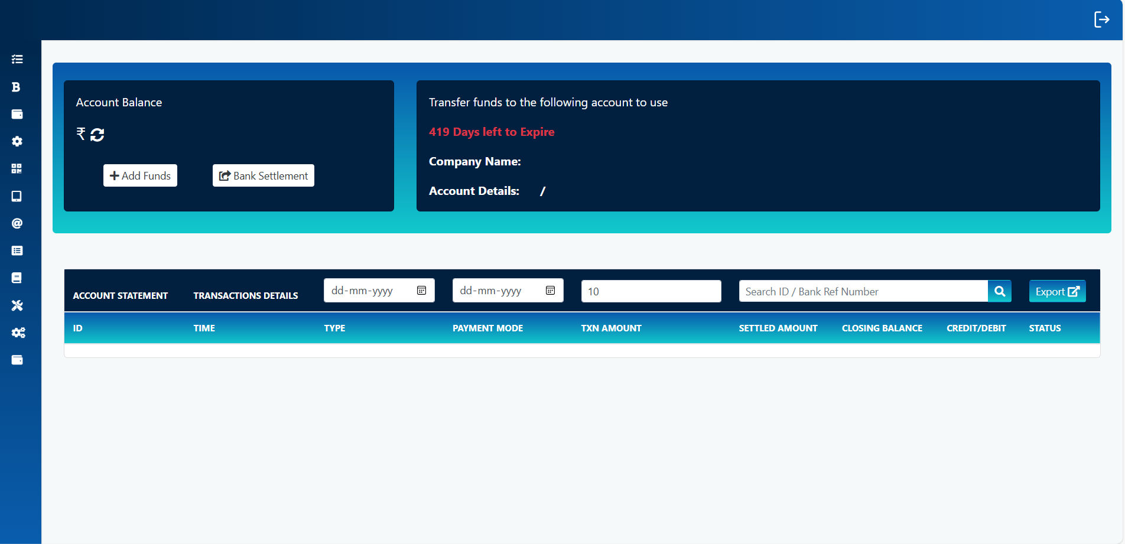Open the crossed tools sidebar icon
The image size is (1125, 544).
(17, 305)
